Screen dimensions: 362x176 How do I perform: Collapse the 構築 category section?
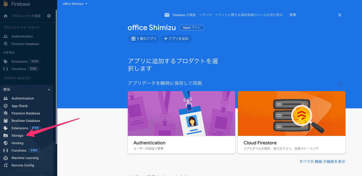pos(49,90)
